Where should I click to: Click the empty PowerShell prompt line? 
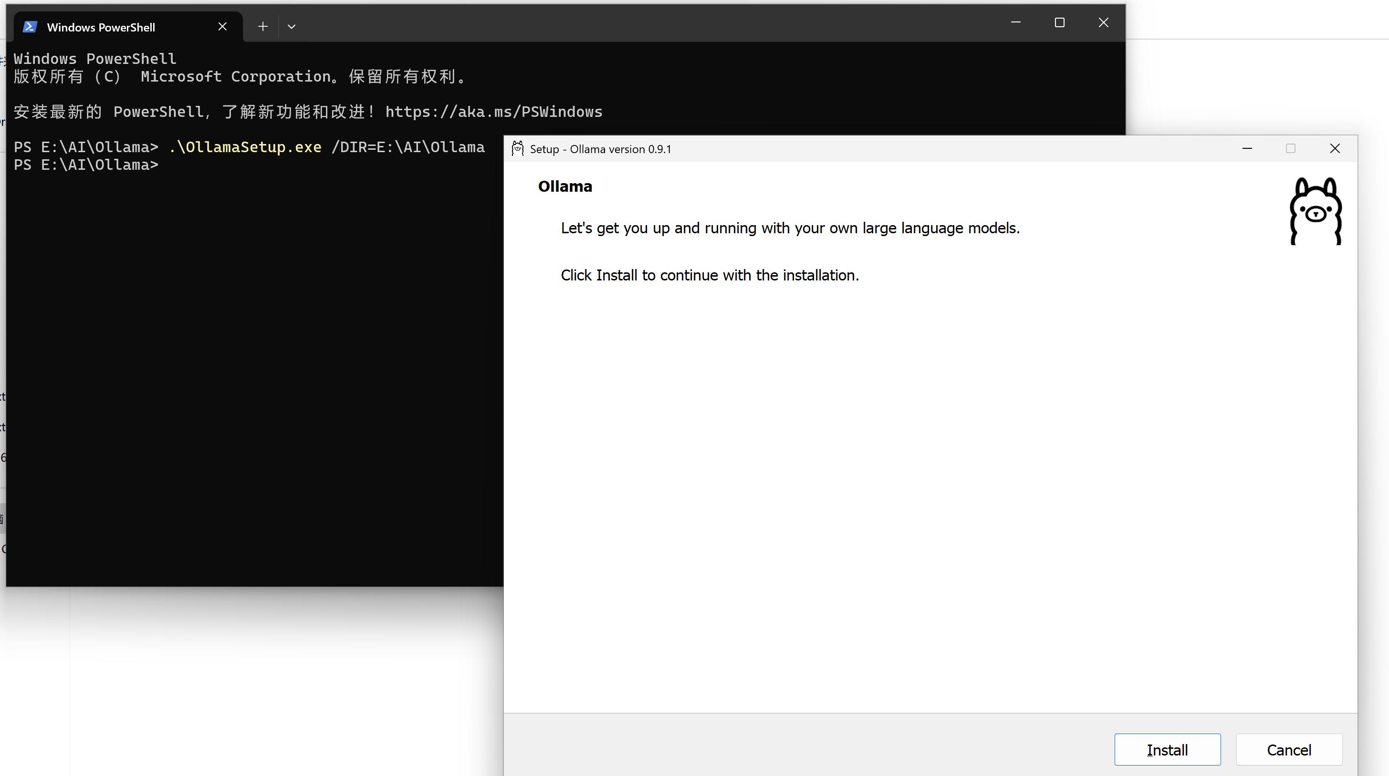pyautogui.click(x=86, y=166)
